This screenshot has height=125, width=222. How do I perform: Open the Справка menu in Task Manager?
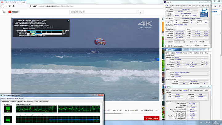(x=22, y=98)
